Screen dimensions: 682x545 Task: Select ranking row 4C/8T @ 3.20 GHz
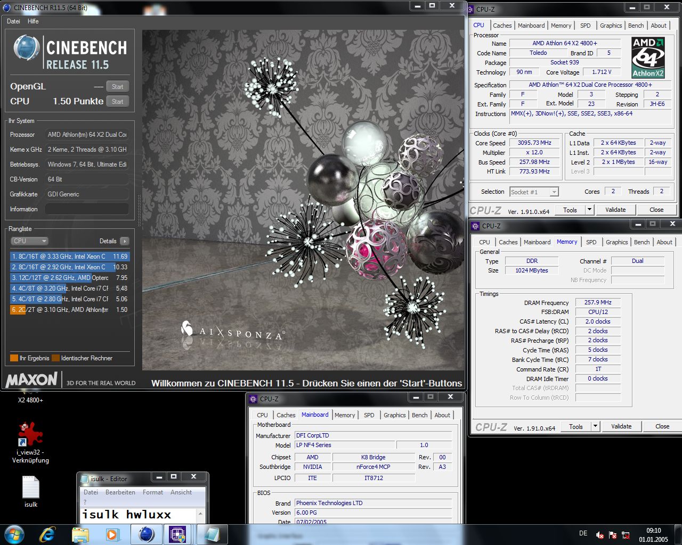tap(70, 288)
